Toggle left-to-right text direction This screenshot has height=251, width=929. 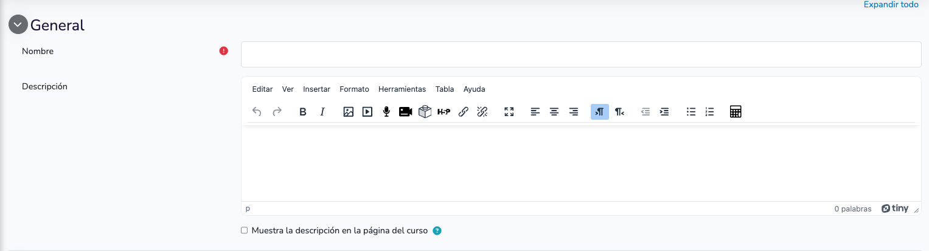(x=600, y=112)
